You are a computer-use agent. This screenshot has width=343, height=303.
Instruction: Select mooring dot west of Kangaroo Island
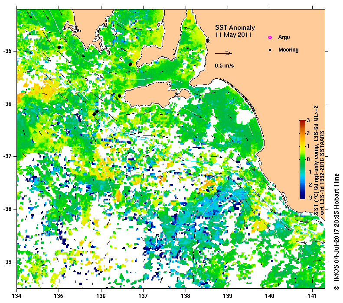[119, 96]
